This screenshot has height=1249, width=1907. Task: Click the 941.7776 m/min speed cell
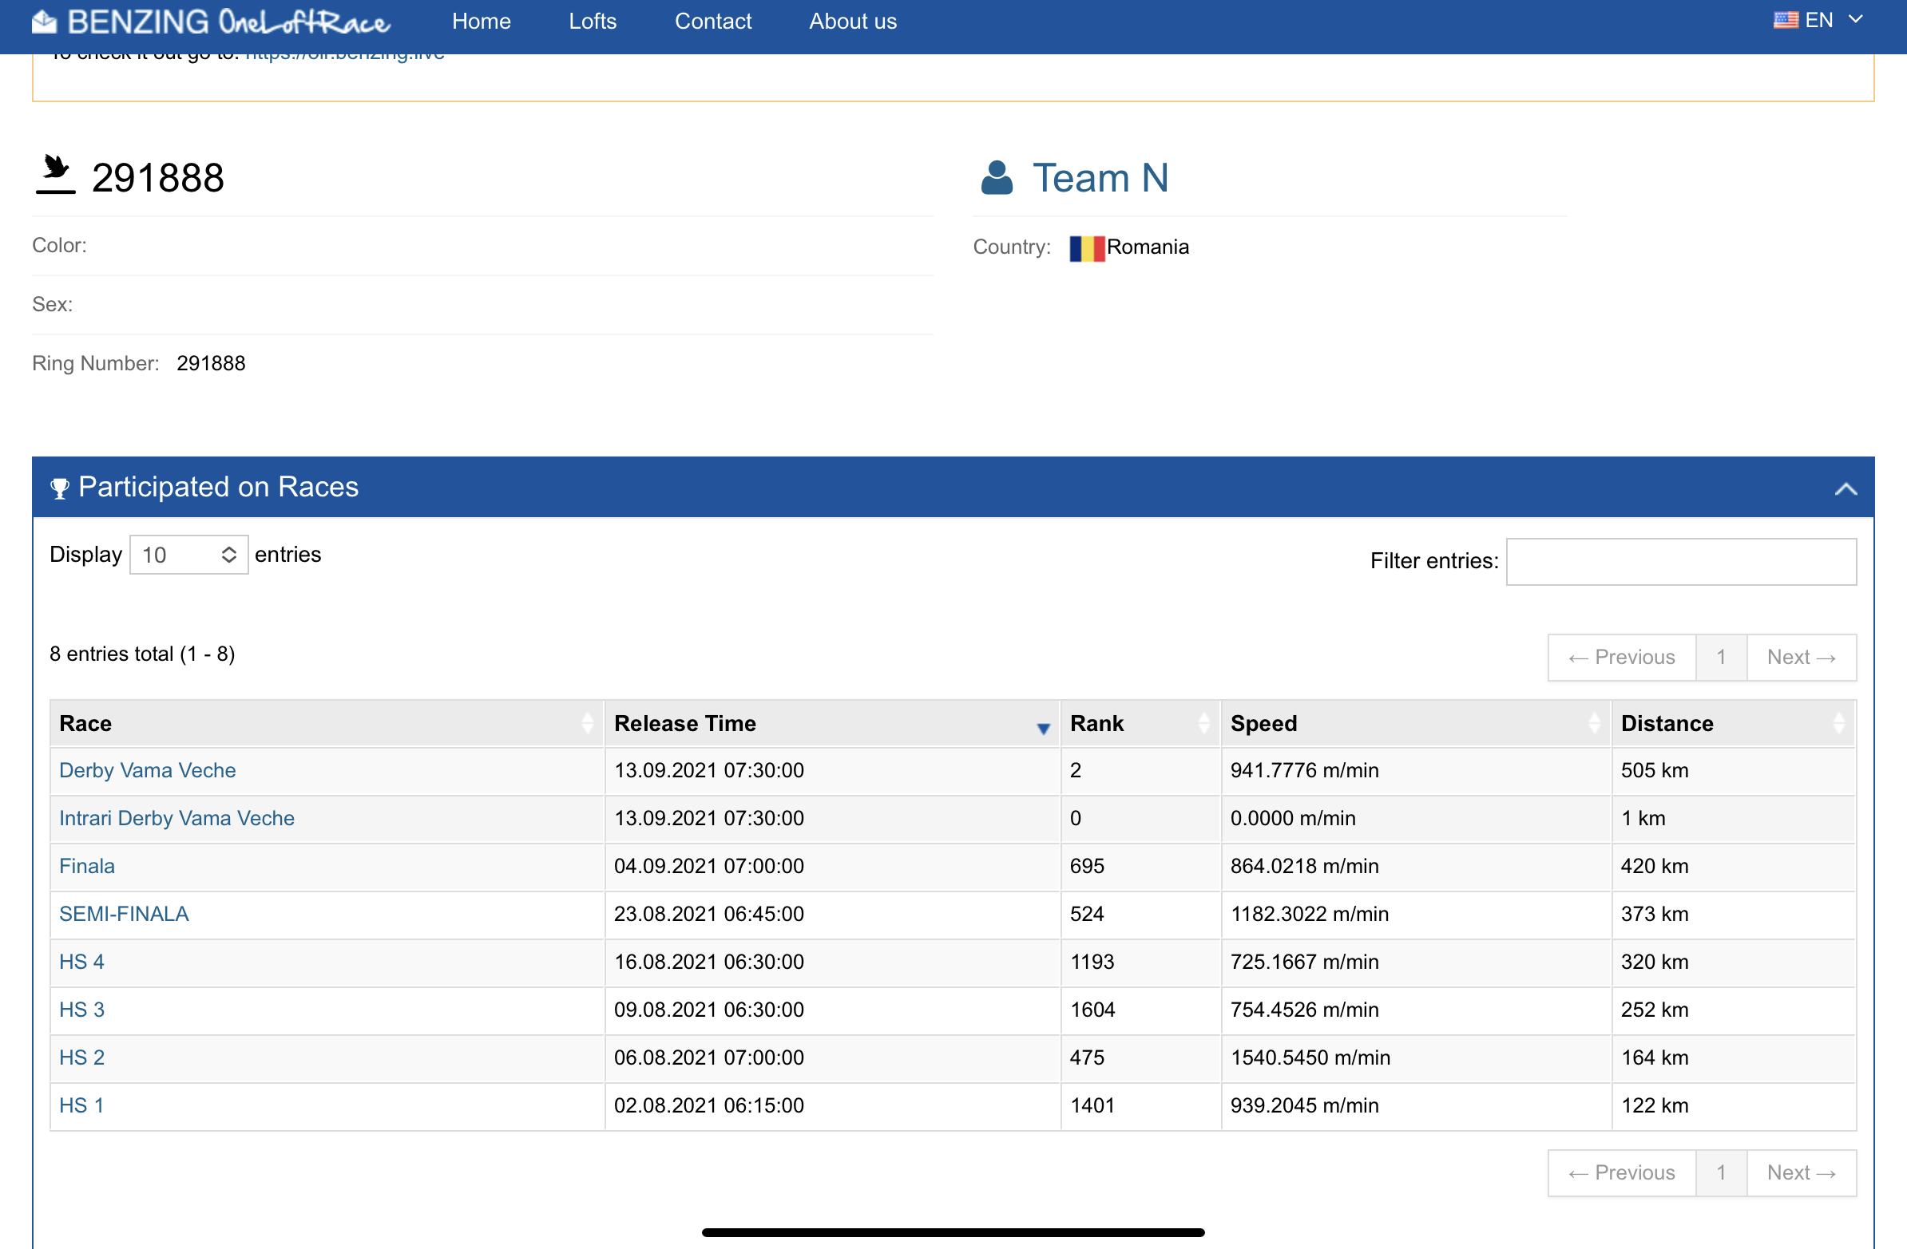pos(1416,771)
